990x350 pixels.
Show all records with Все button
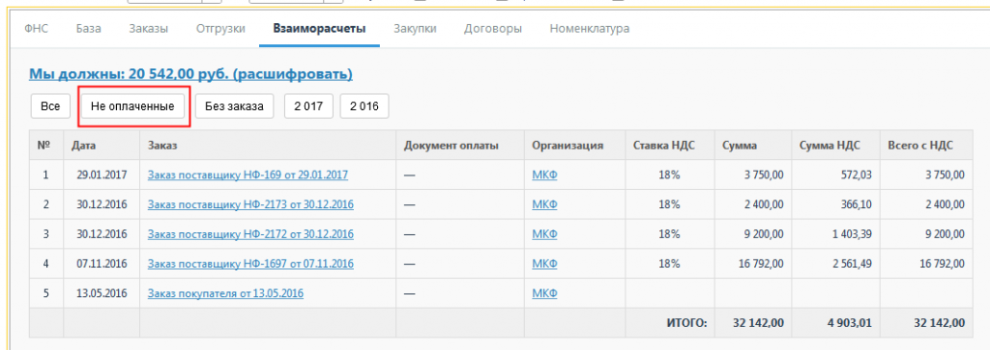click(x=50, y=106)
